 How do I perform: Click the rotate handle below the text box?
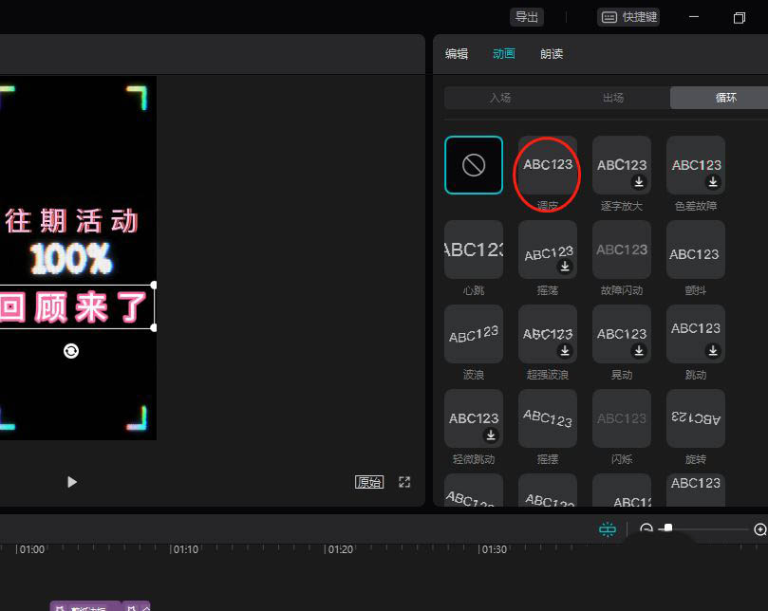tap(70, 350)
